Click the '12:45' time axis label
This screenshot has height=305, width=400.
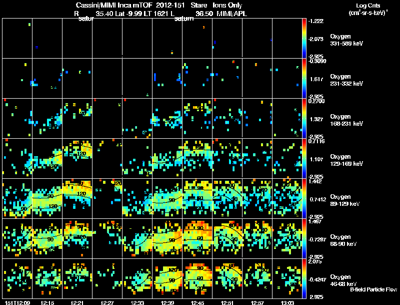pos(197,302)
